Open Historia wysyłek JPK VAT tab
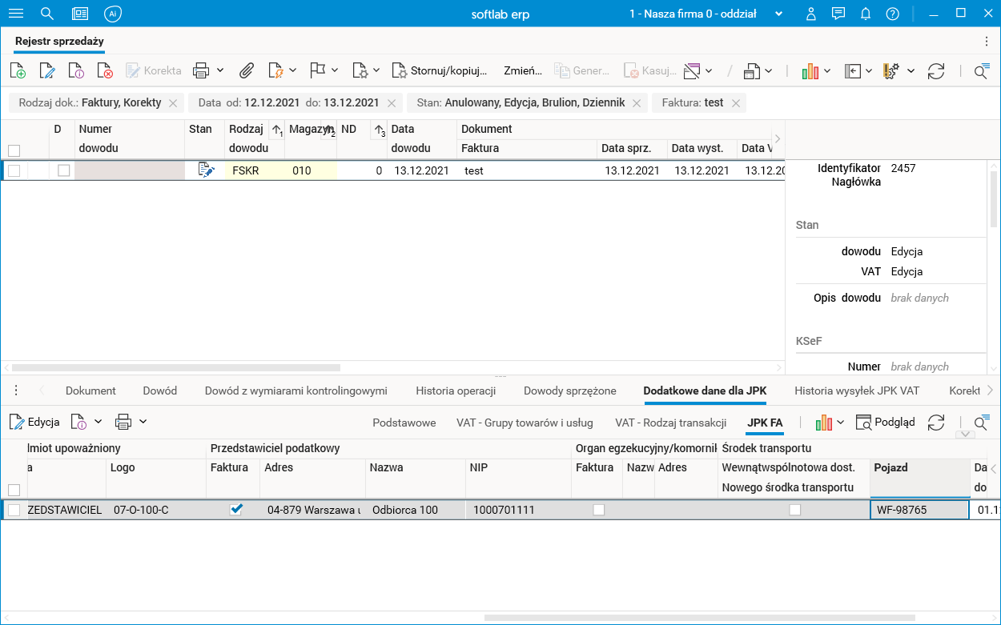The image size is (1001, 625). [857, 391]
